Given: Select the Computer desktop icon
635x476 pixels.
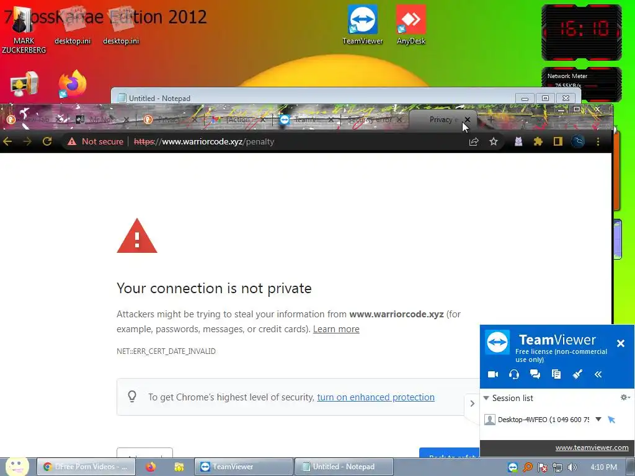Looking at the screenshot, I should tap(24, 84).
